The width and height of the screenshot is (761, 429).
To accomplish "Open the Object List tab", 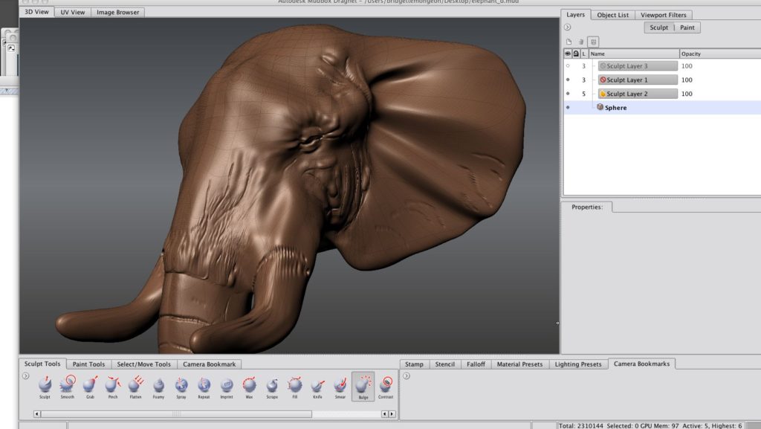I will pyautogui.click(x=612, y=15).
